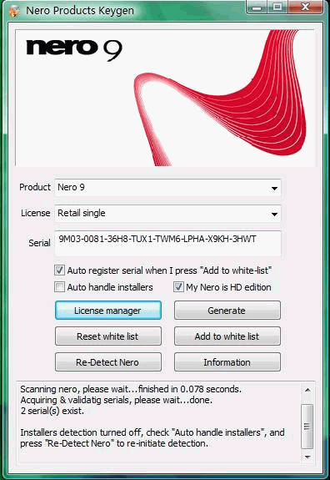Open the Product dropdown showing Nero 9
Image resolution: width=330 pixels, height=480 pixels.
pyautogui.click(x=167, y=188)
